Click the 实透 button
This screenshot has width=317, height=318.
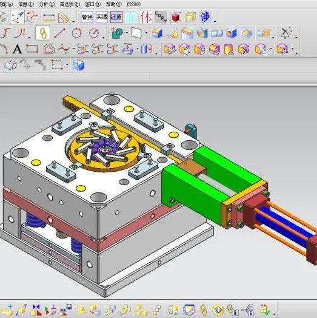(102, 17)
